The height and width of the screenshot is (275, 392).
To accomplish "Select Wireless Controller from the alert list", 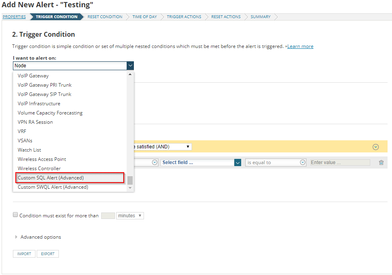I will pos(40,168).
